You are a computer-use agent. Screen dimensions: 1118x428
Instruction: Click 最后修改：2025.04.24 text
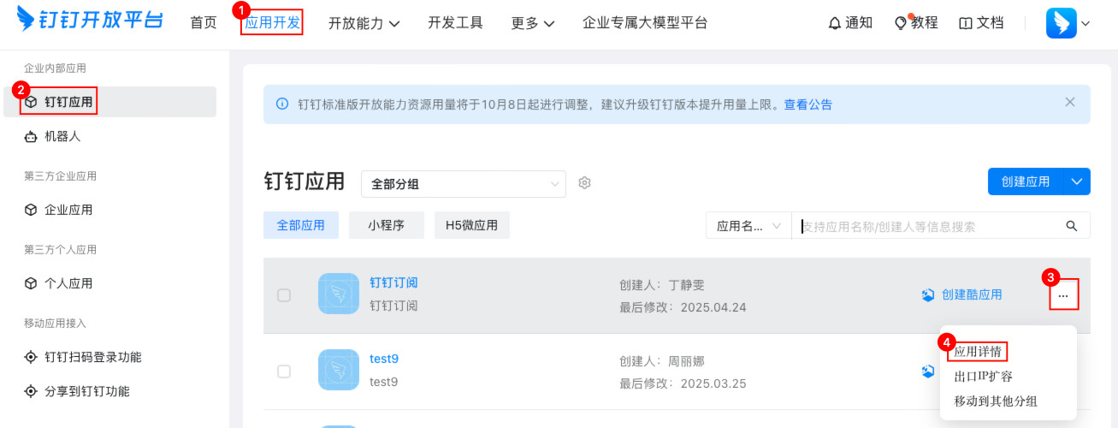[683, 307]
